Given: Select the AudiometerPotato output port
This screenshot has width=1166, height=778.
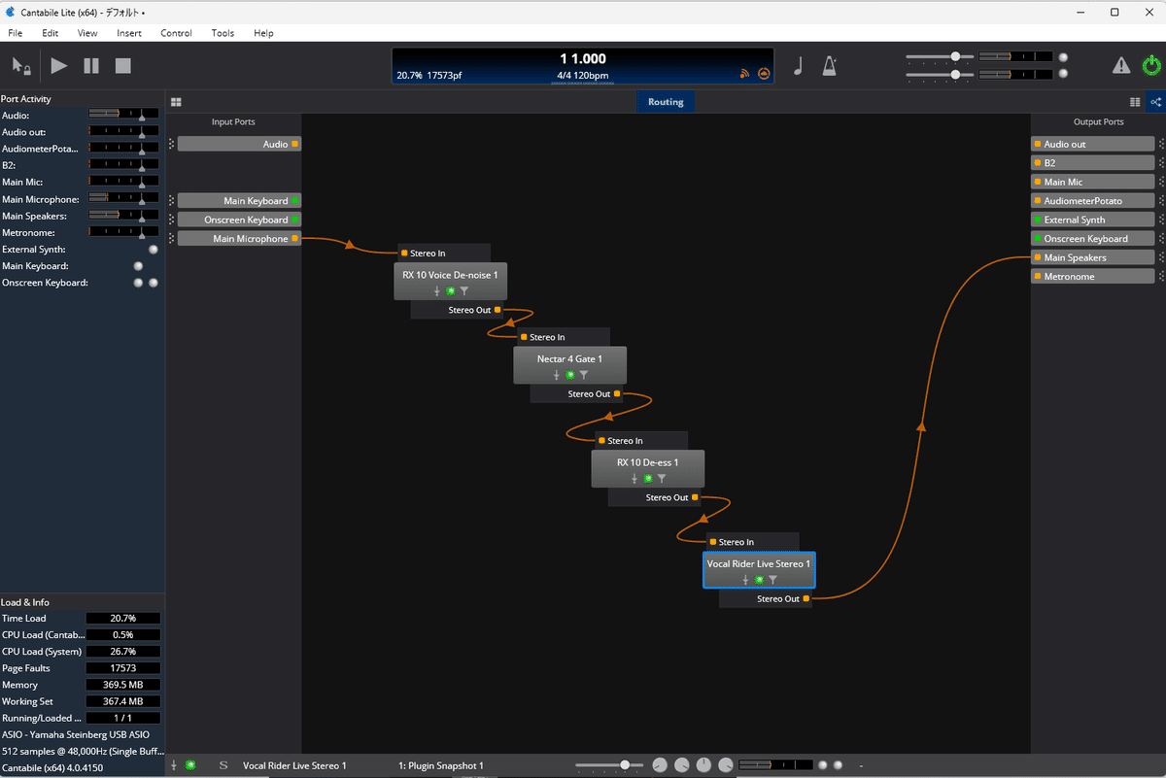Looking at the screenshot, I should point(1093,201).
